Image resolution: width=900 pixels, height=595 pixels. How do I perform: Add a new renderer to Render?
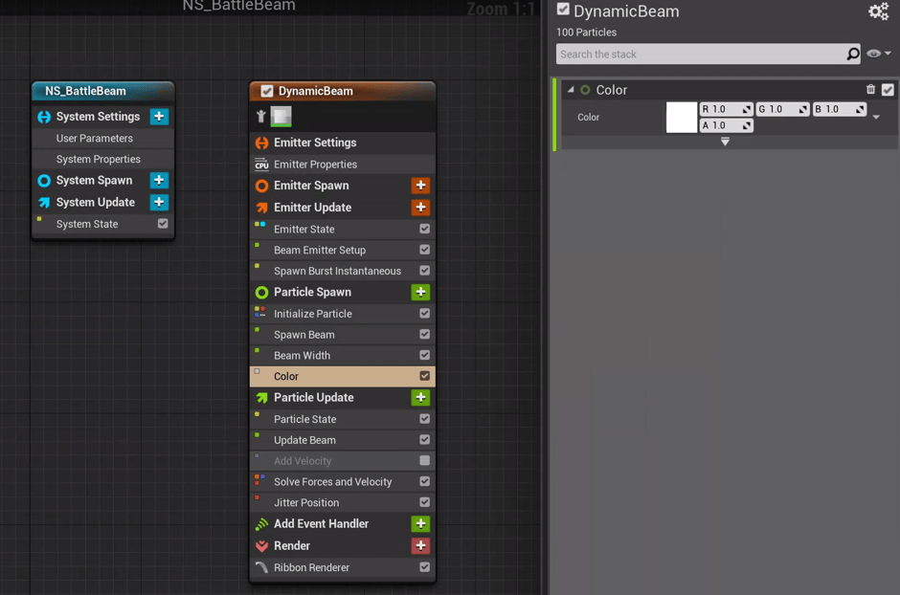click(420, 545)
